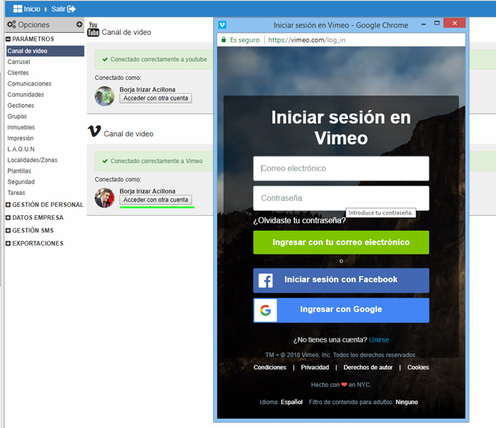Click the Vimeo favicon in Chrome title bar
The width and height of the screenshot is (496, 428).
click(x=222, y=25)
